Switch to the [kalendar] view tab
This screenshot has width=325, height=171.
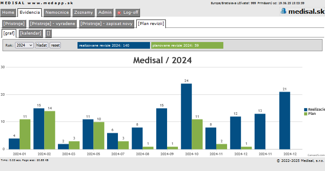pyautogui.click(x=31, y=33)
